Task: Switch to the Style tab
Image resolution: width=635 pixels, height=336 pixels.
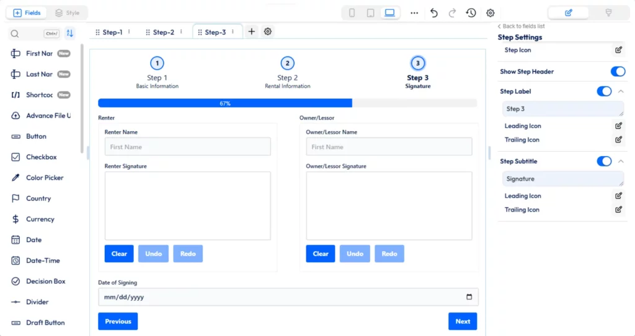Action: 67,13
